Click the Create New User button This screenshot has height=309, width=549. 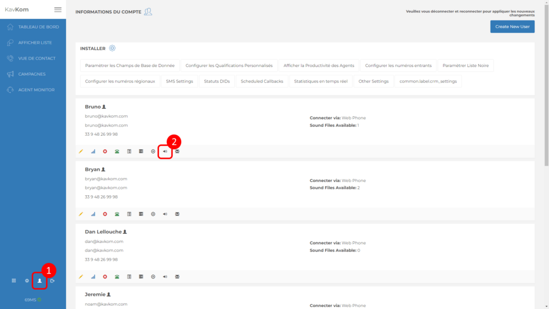click(x=512, y=27)
